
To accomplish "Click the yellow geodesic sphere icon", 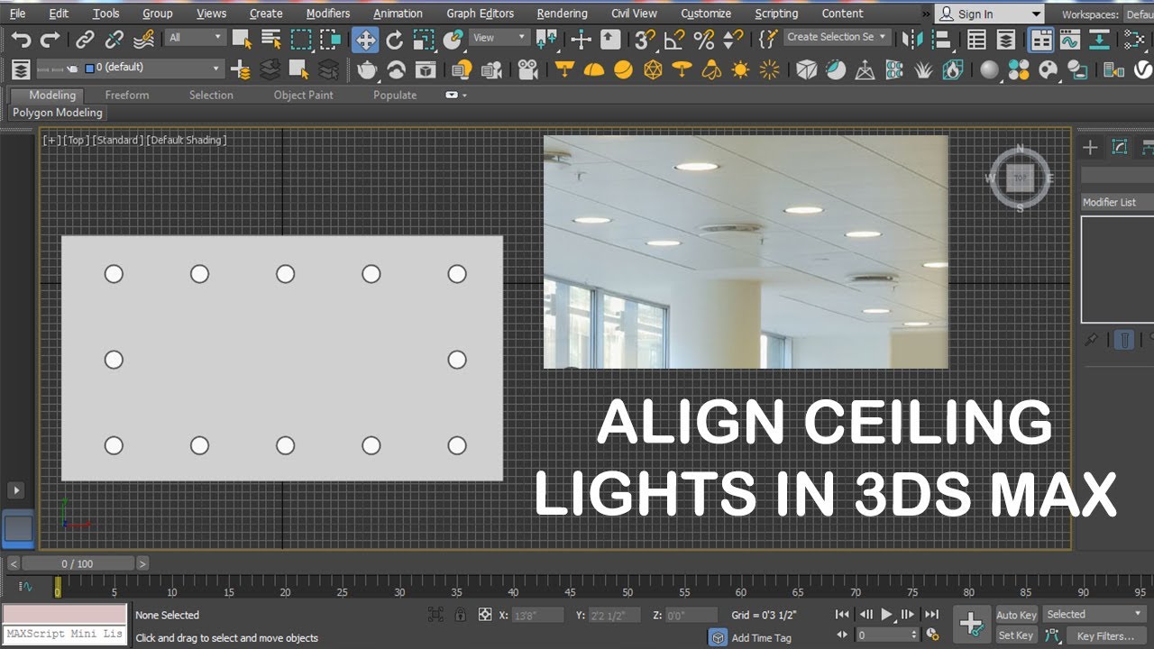I will tap(653, 69).
